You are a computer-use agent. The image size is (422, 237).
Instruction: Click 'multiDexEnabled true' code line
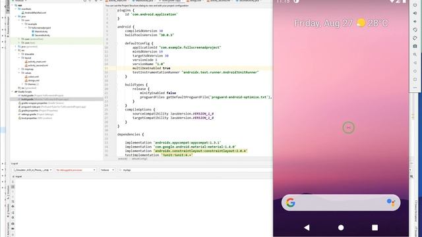coord(151,68)
